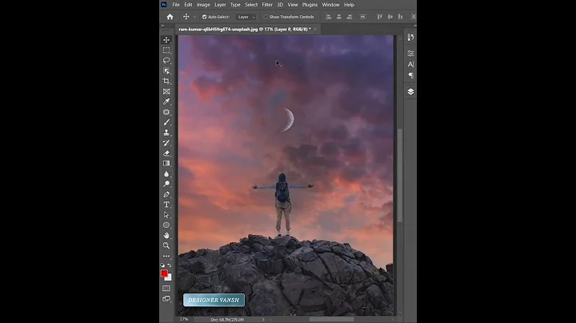Screen dimensions: 576x323
Task: Open the Select menu
Action: [251, 5]
